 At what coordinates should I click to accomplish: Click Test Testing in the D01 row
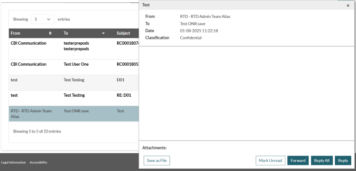click(x=74, y=80)
